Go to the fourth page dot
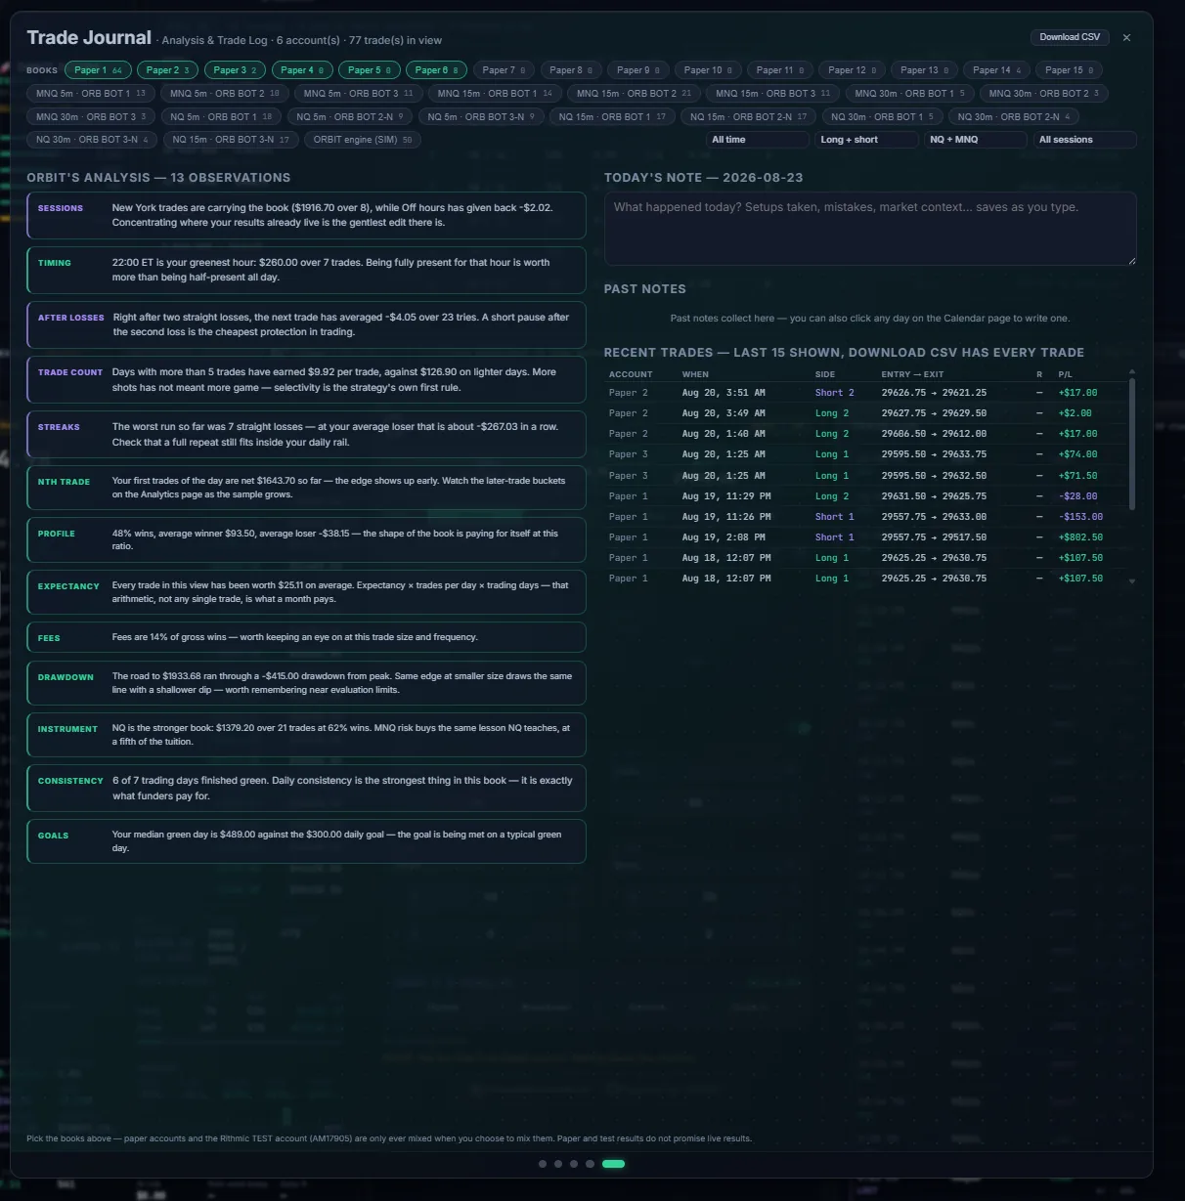The height and width of the screenshot is (1201, 1185). pos(590,1164)
